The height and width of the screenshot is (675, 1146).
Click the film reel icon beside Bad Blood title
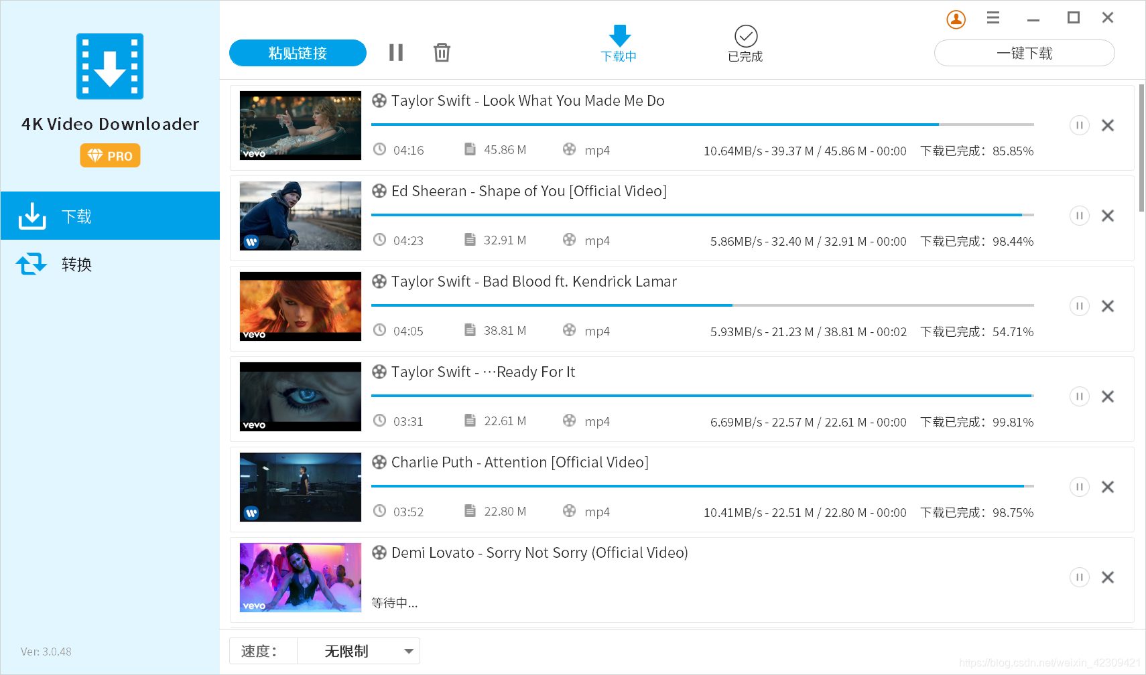[379, 281]
